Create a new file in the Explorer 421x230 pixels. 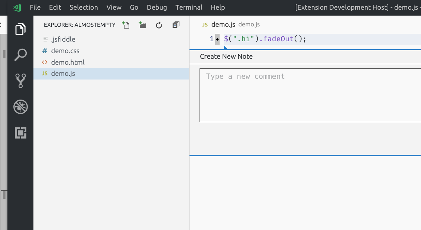coord(126,25)
